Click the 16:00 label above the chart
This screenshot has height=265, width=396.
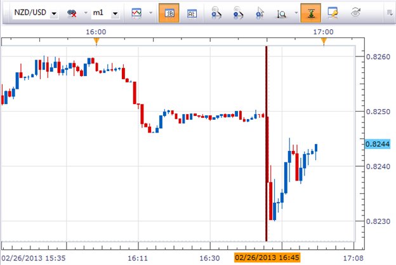coord(96,32)
